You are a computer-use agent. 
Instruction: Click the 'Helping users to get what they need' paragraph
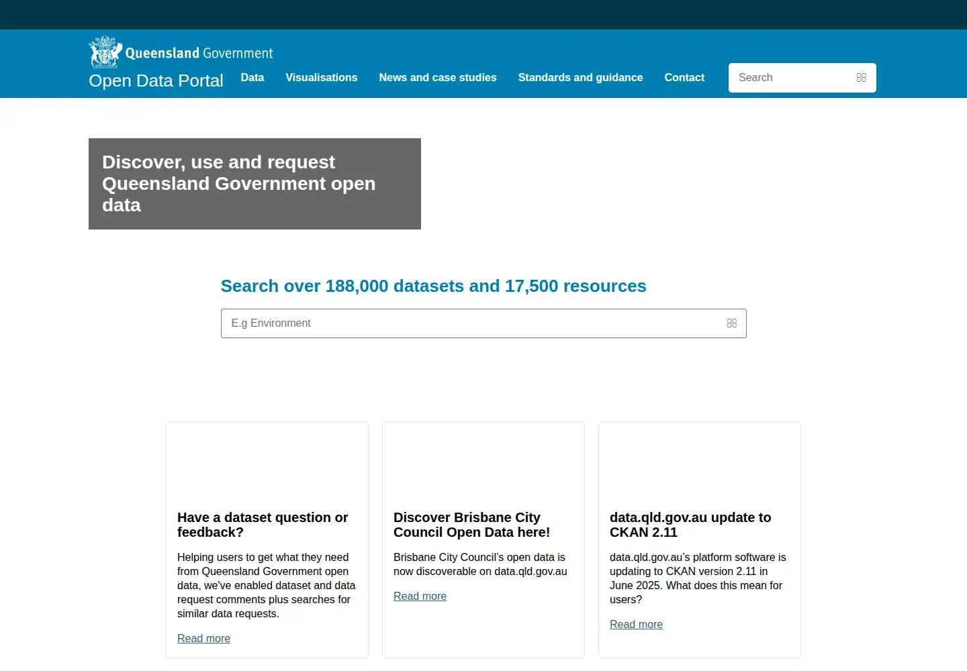pyautogui.click(x=267, y=585)
